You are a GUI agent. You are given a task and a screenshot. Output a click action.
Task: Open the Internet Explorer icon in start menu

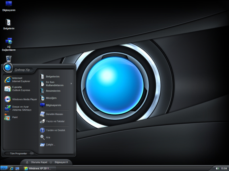8,80
